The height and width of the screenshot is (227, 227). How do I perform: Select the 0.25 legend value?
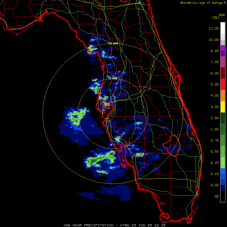tap(215, 163)
